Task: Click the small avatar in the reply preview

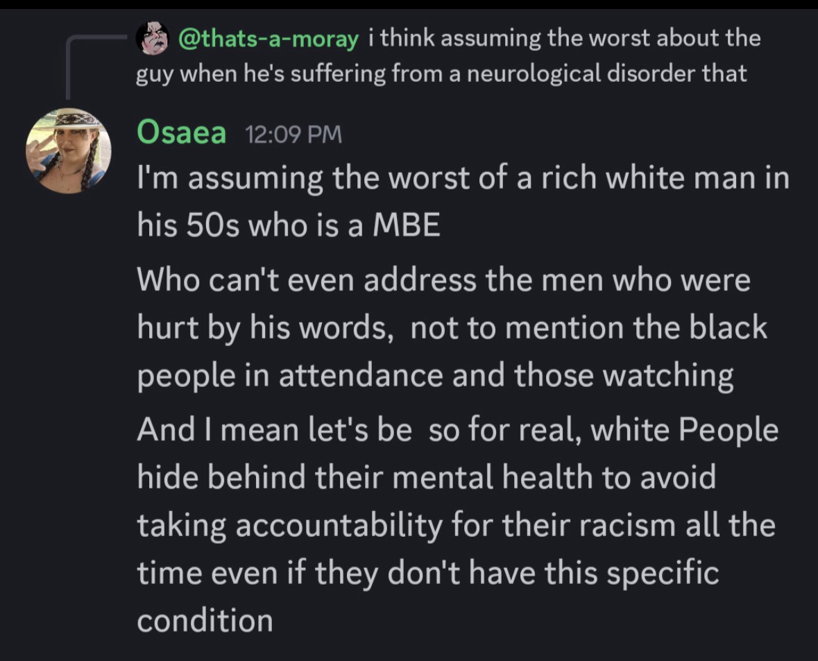Action: [152, 38]
